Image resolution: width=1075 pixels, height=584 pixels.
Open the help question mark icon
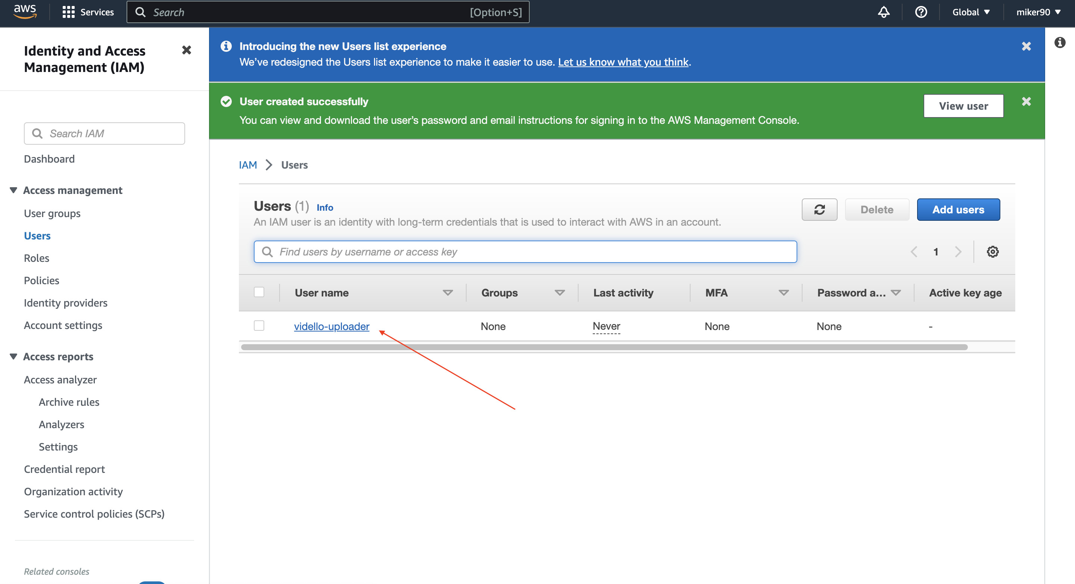[x=920, y=12]
